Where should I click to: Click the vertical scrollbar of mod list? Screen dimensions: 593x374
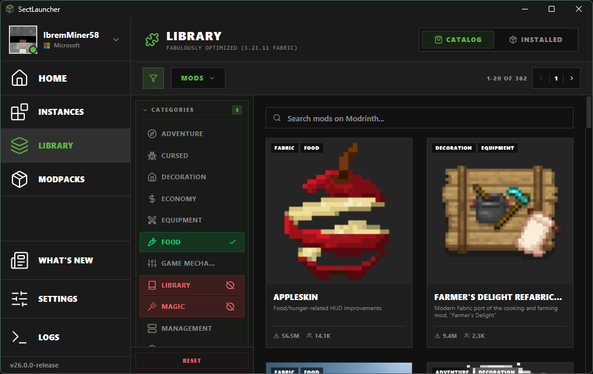click(x=588, y=178)
